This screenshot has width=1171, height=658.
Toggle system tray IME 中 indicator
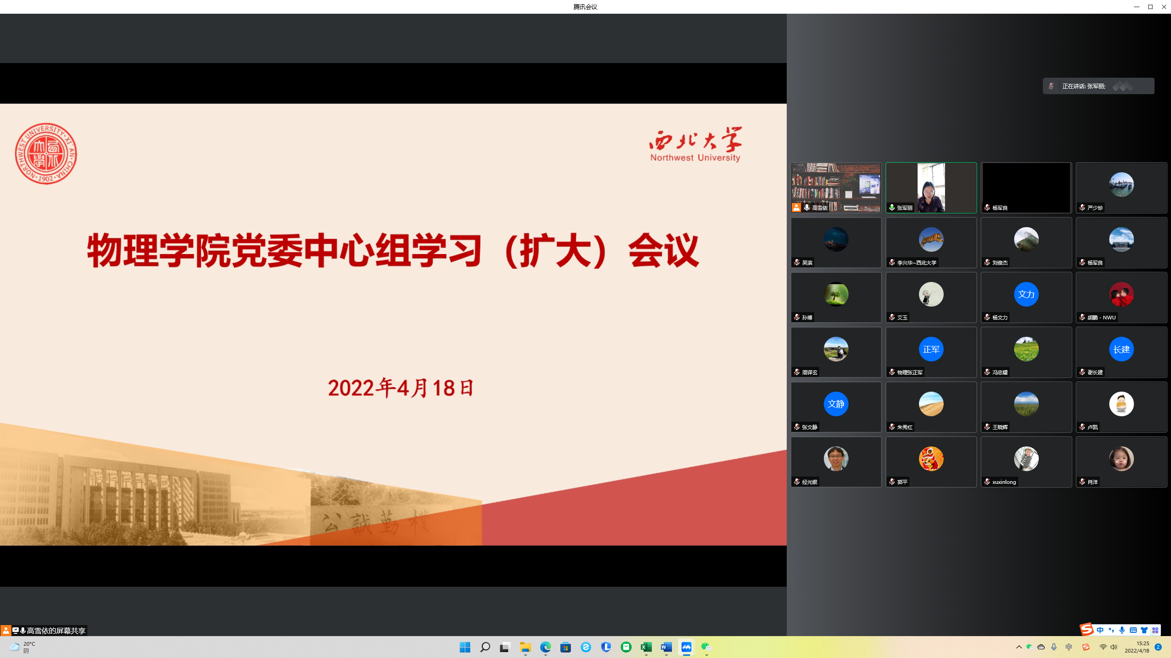point(1069,647)
